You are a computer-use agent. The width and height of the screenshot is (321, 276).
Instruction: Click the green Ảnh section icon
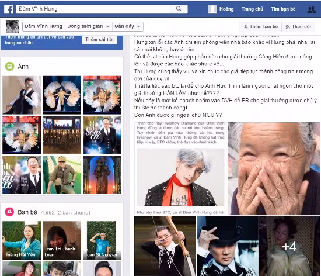pyautogui.click(x=9, y=67)
